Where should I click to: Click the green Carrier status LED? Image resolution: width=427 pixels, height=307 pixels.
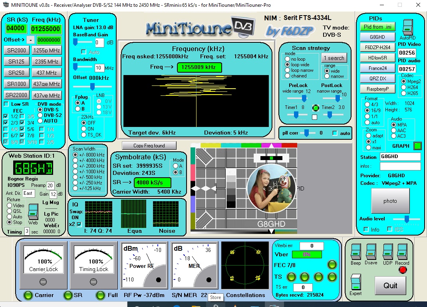click(x=28, y=295)
